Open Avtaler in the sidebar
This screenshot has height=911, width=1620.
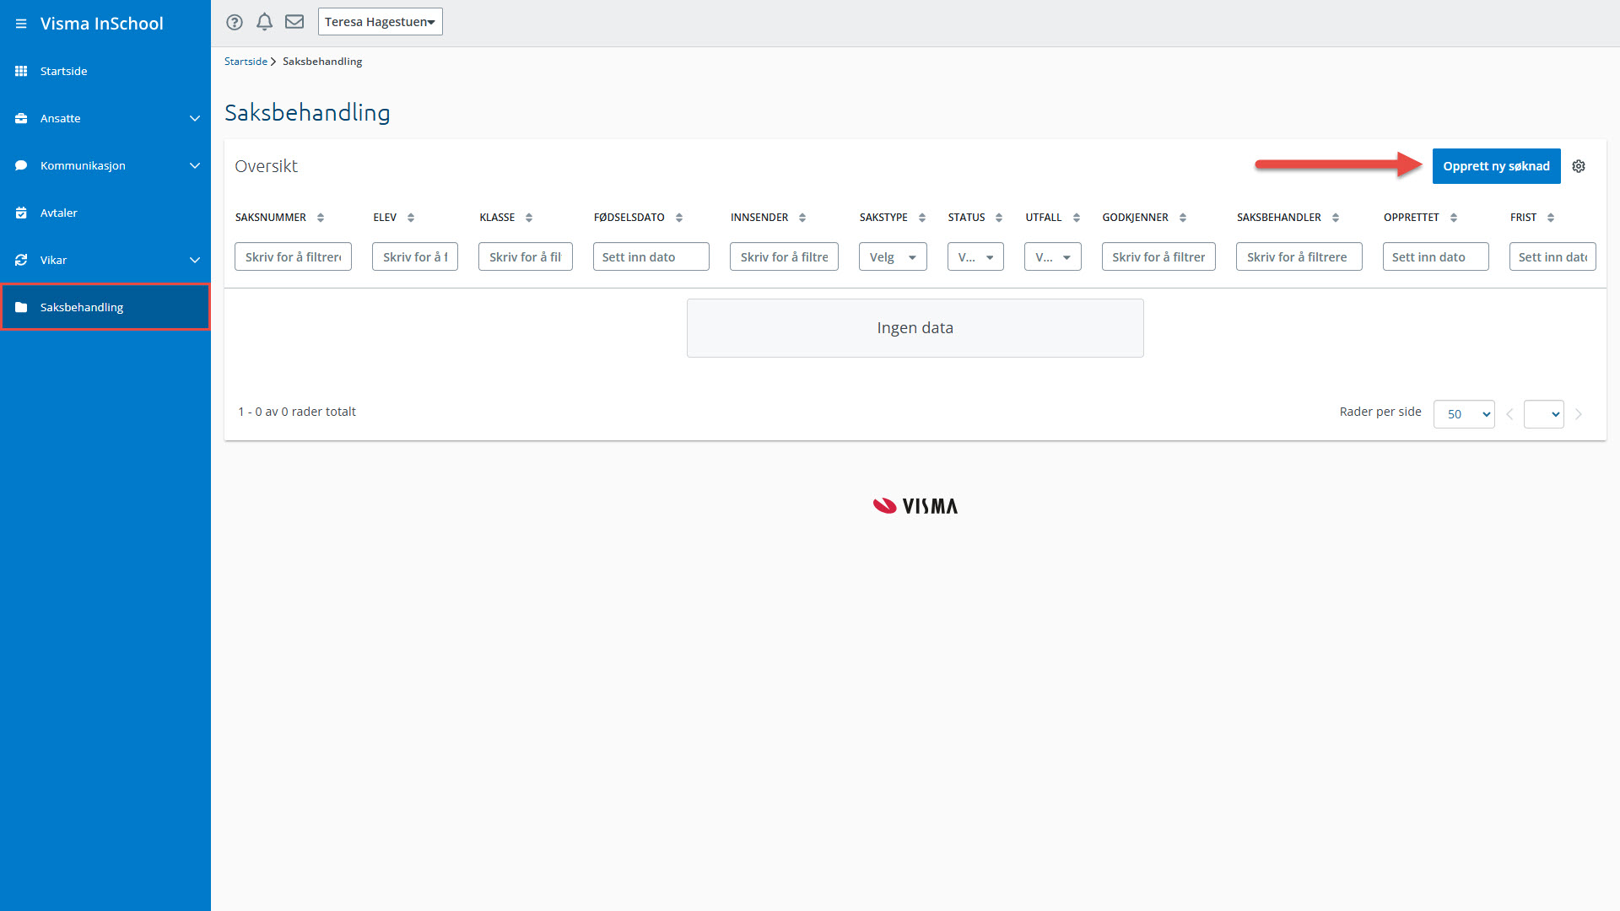click(59, 213)
